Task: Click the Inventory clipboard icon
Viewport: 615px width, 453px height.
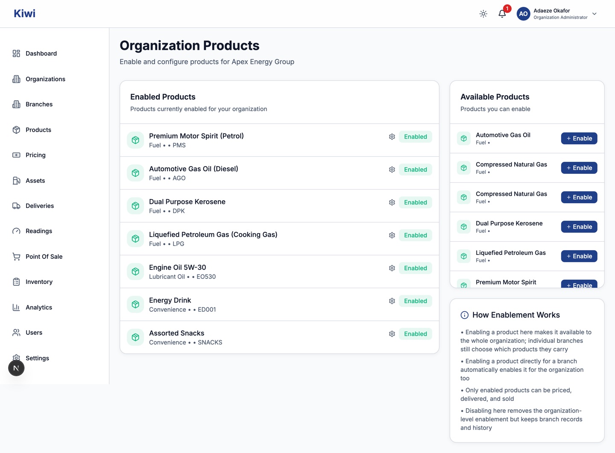Action: pos(16,282)
